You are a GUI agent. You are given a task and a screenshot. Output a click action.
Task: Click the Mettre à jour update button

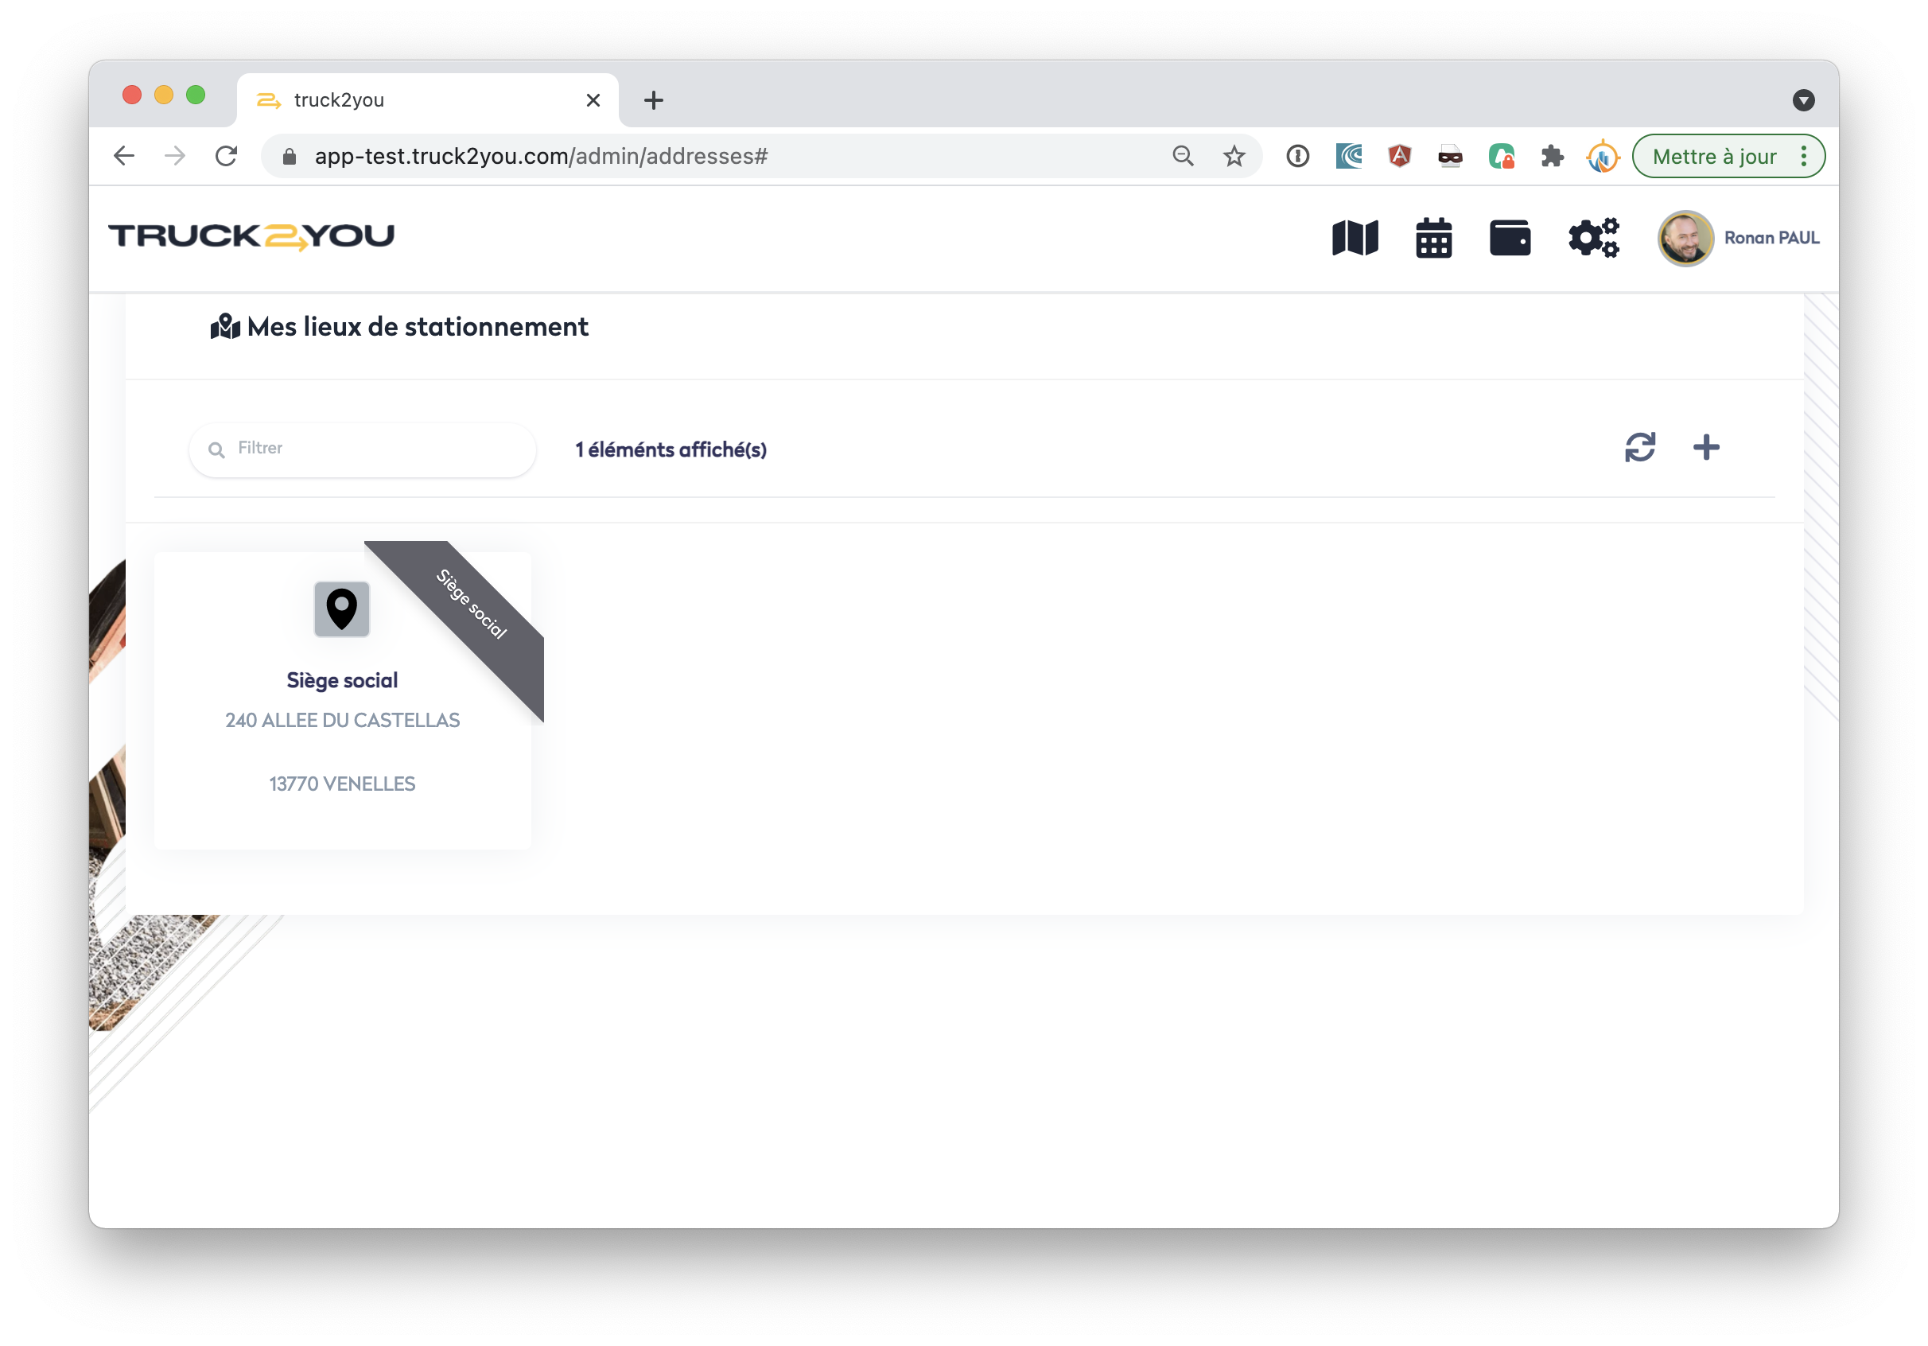tap(1714, 157)
